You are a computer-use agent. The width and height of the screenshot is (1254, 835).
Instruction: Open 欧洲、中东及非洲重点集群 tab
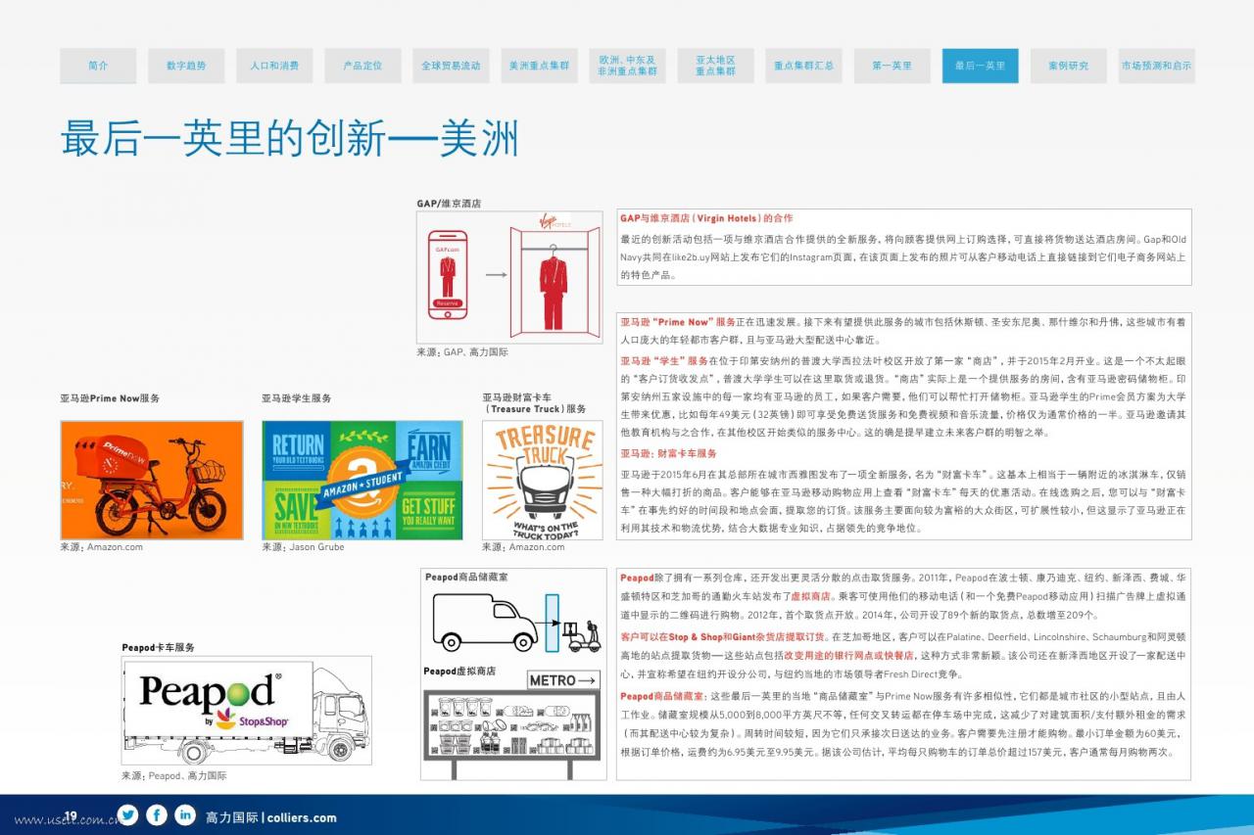(627, 66)
